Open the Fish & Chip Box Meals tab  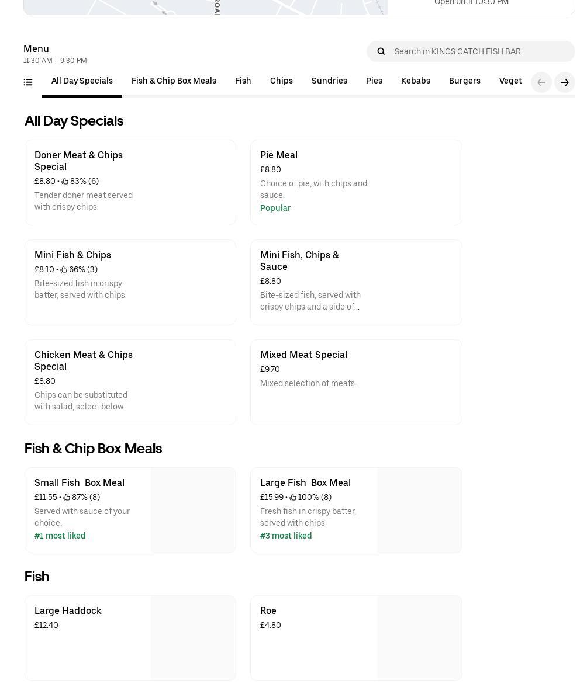coord(174,81)
